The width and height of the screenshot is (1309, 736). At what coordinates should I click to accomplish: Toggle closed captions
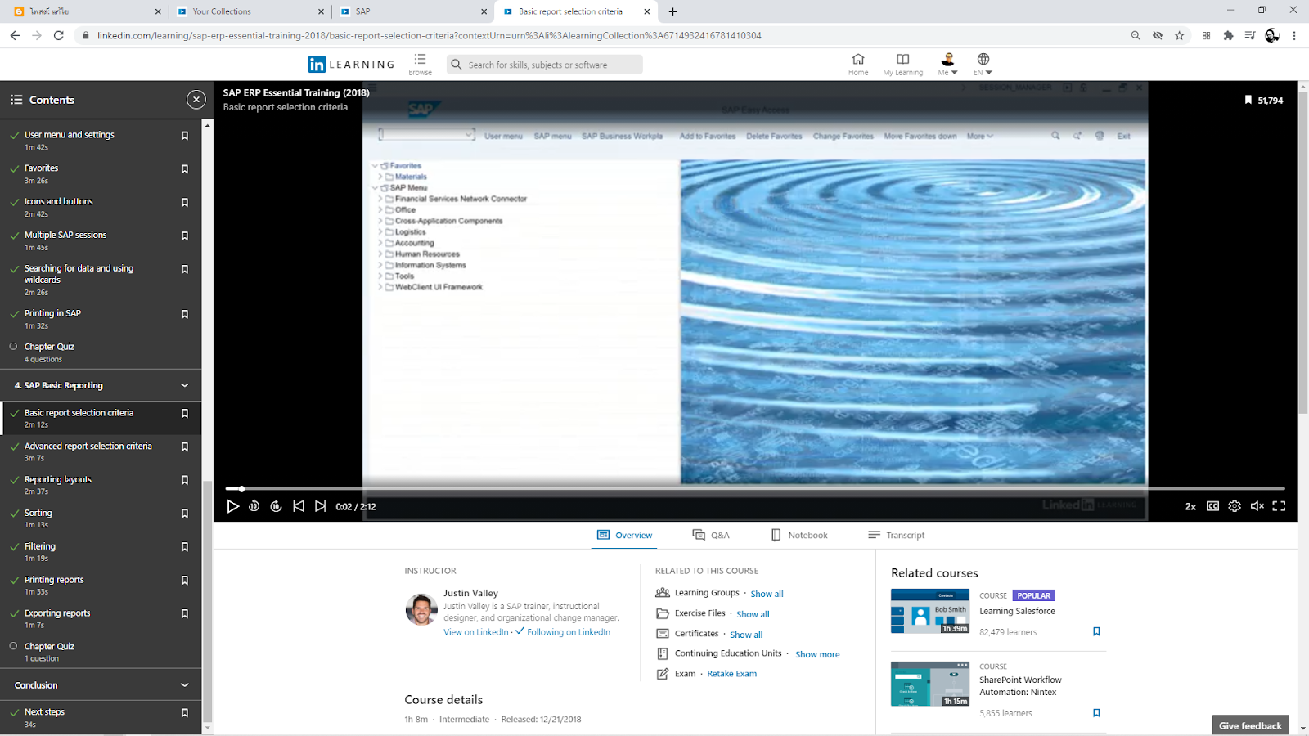click(x=1212, y=506)
